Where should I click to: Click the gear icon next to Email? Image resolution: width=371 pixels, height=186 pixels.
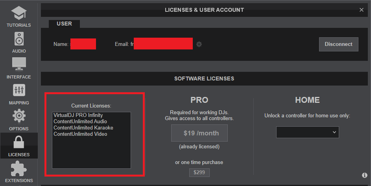(x=199, y=44)
